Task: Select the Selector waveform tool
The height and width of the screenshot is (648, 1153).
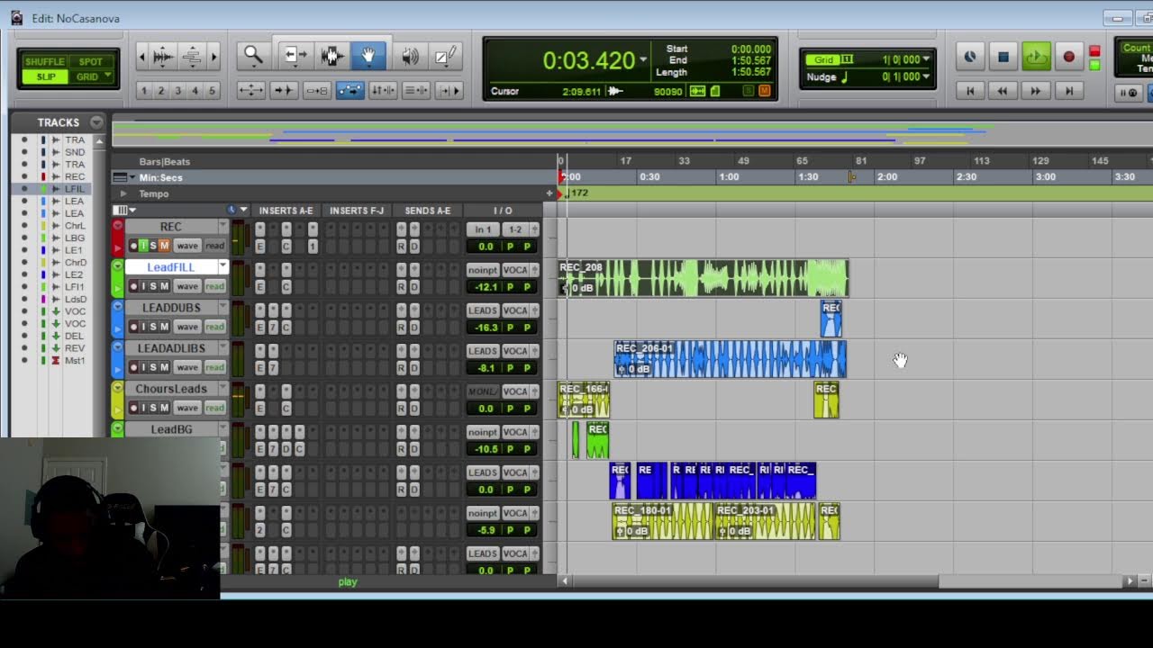Action: 331,57
